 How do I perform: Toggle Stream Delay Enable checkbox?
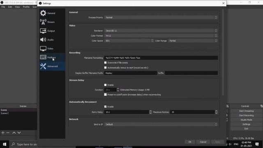pyautogui.click(x=105, y=85)
